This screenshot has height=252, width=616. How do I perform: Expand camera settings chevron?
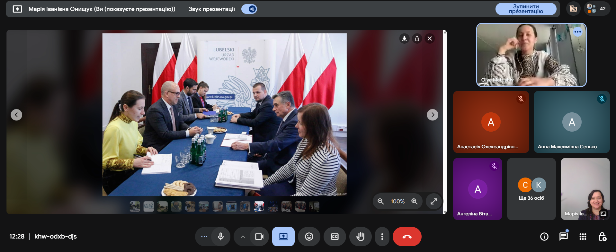click(243, 237)
